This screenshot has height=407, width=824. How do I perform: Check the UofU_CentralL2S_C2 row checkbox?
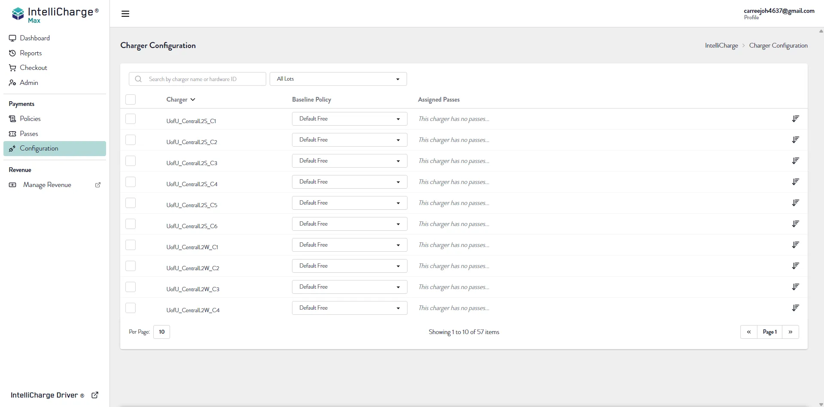[x=131, y=140]
